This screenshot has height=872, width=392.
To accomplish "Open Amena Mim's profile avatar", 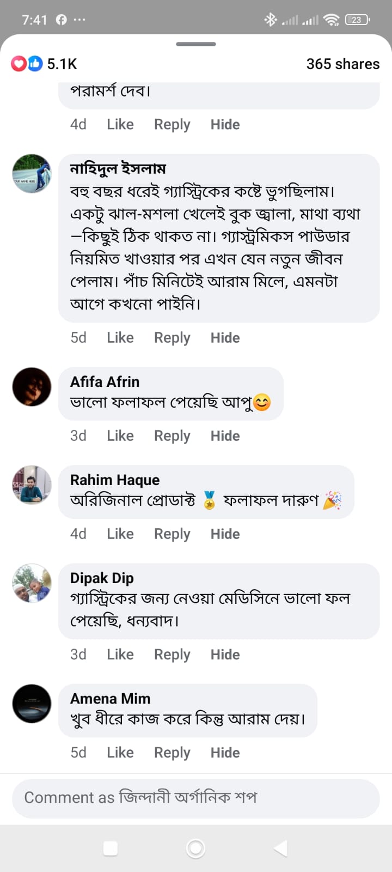I will (32, 704).
